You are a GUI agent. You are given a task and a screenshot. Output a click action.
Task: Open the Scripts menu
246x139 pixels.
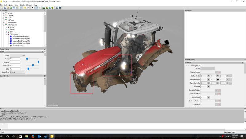point(22,5)
